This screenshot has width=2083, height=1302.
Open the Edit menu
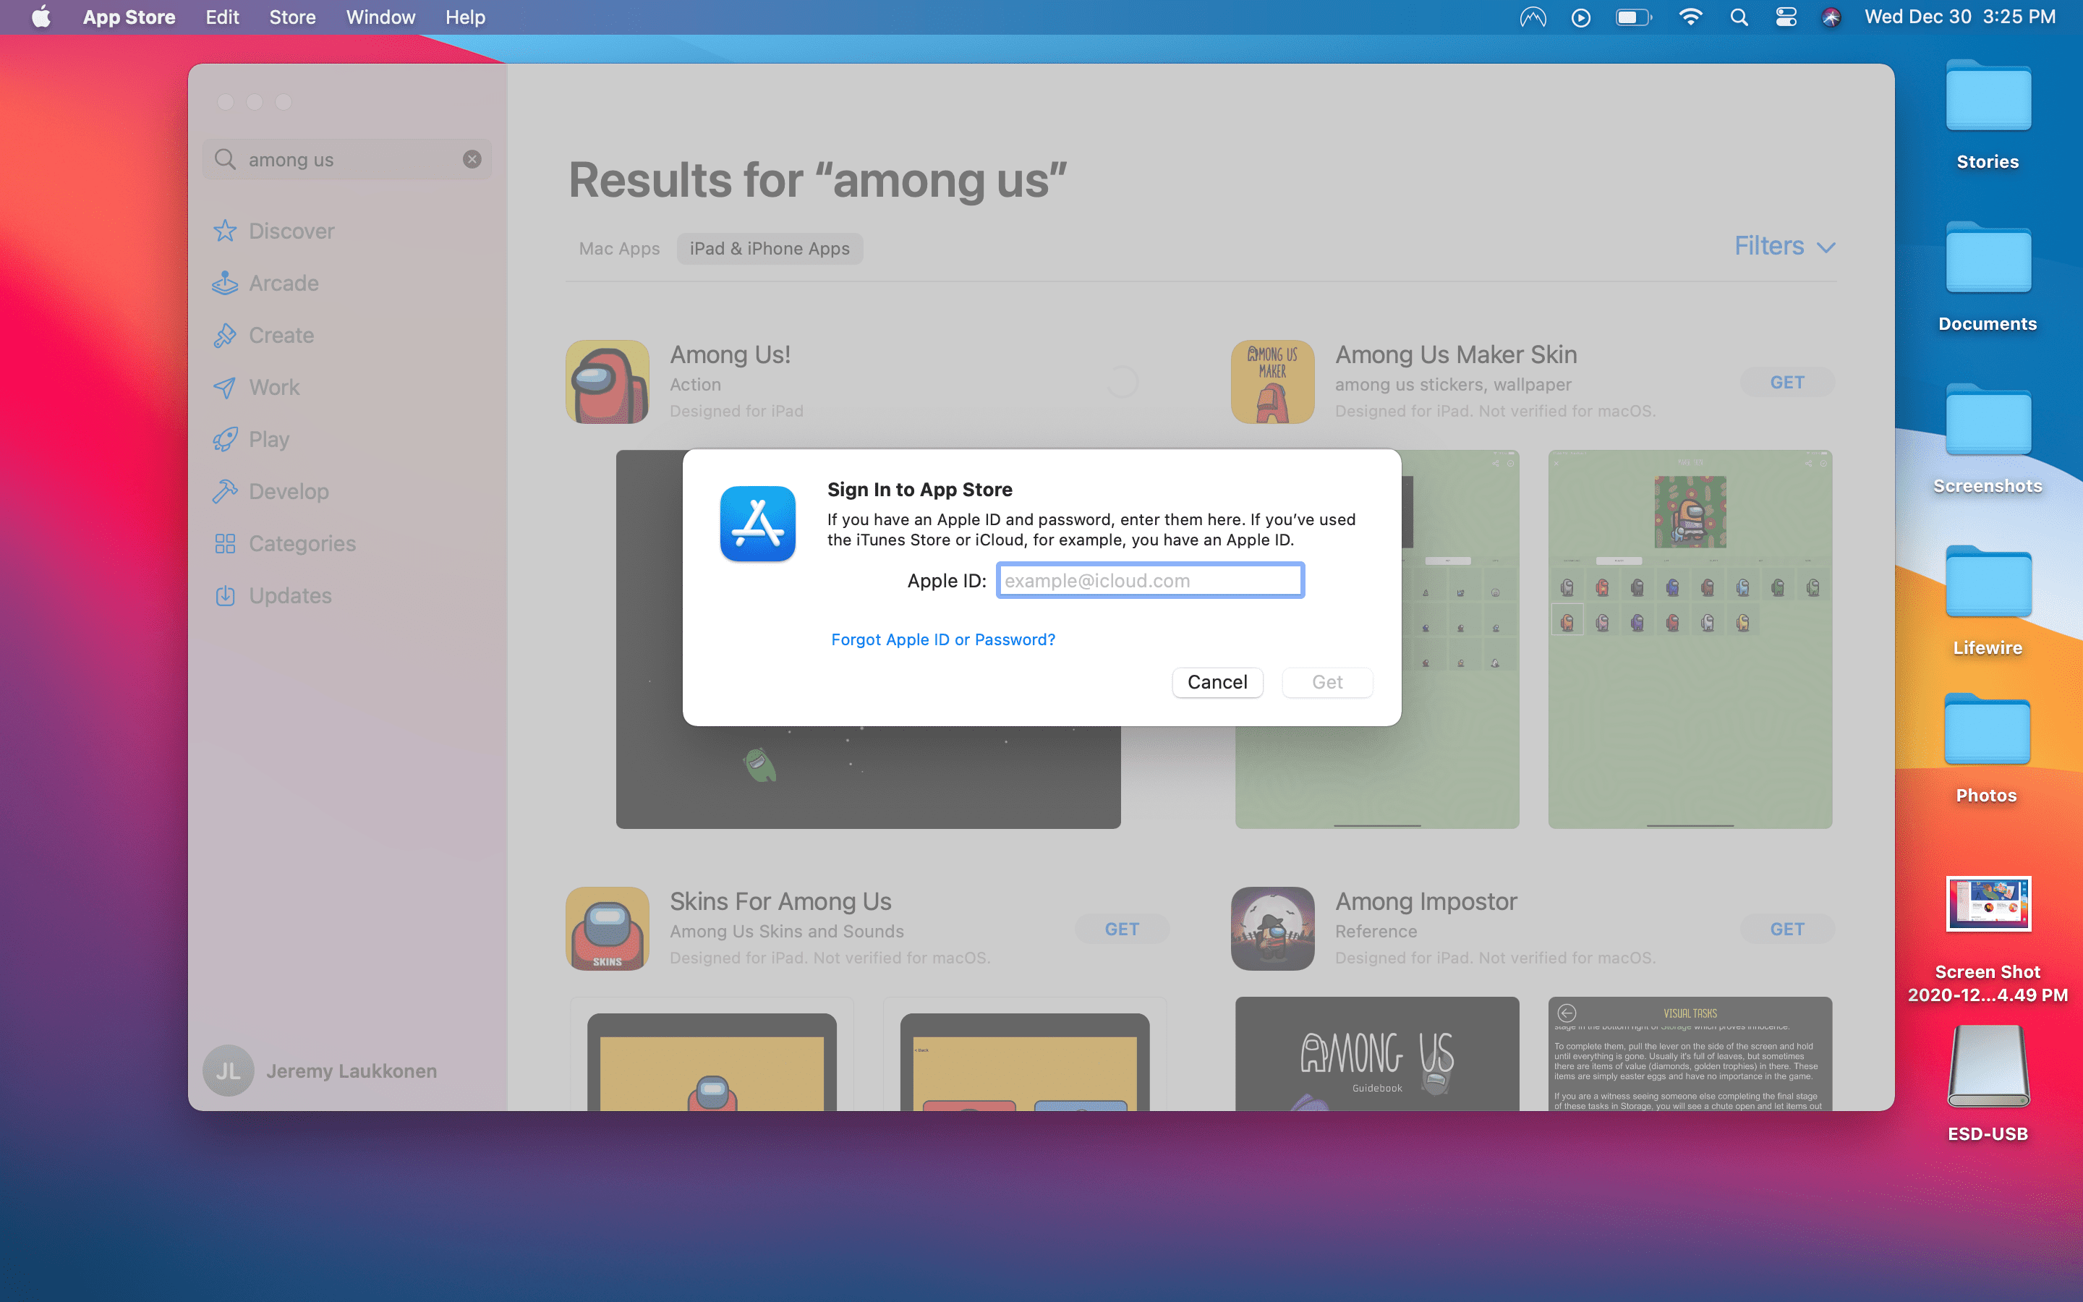pyautogui.click(x=222, y=17)
